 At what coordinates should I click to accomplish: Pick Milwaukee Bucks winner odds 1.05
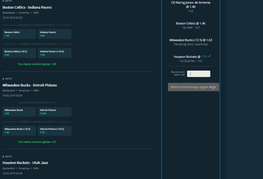[x=19, y=112]
